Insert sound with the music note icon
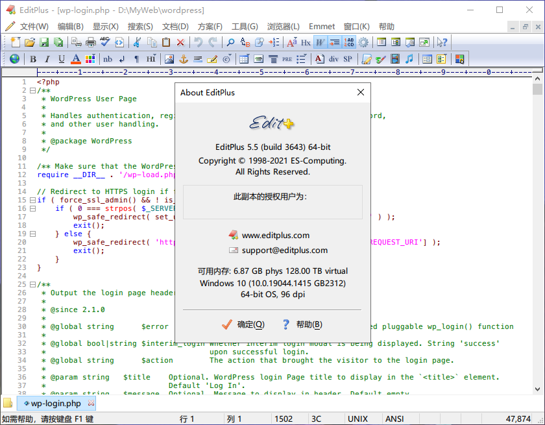The width and height of the screenshot is (545, 425). 409,59
